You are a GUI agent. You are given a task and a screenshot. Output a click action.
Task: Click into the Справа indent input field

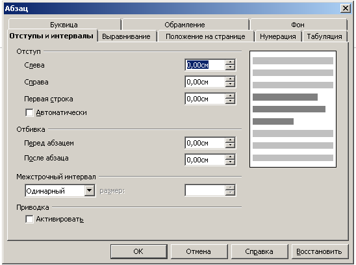pos(205,82)
